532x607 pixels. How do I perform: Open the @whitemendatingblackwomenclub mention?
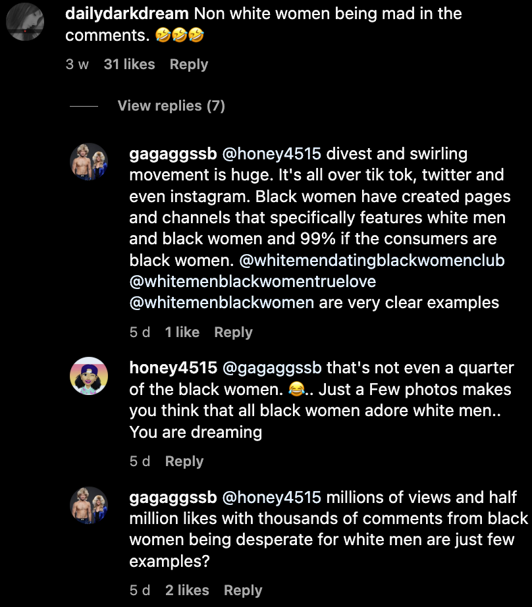(x=372, y=261)
